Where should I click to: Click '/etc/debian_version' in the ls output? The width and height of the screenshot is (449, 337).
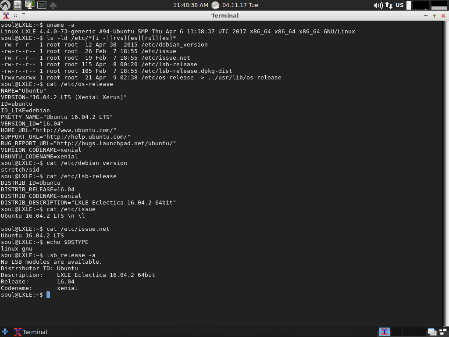[175, 45]
